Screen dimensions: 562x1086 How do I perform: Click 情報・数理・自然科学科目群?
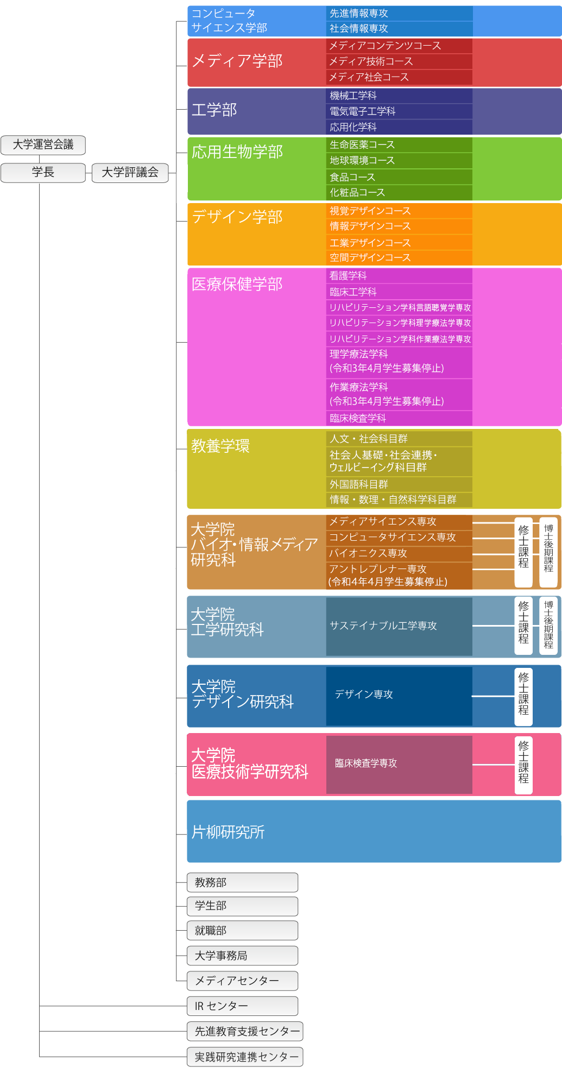click(x=399, y=500)
